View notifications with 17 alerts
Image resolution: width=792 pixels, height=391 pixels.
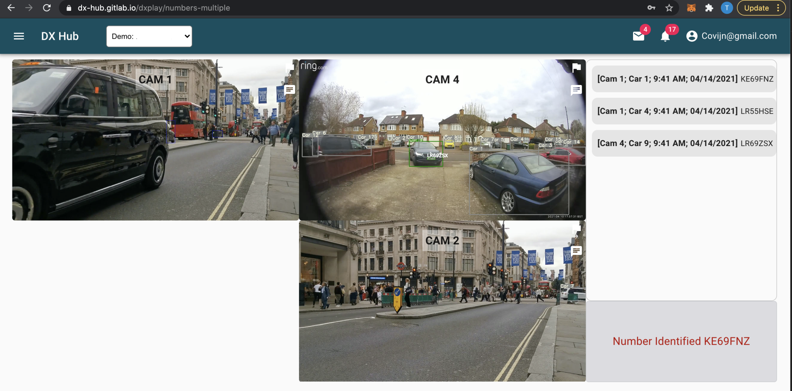pos(666,37)
